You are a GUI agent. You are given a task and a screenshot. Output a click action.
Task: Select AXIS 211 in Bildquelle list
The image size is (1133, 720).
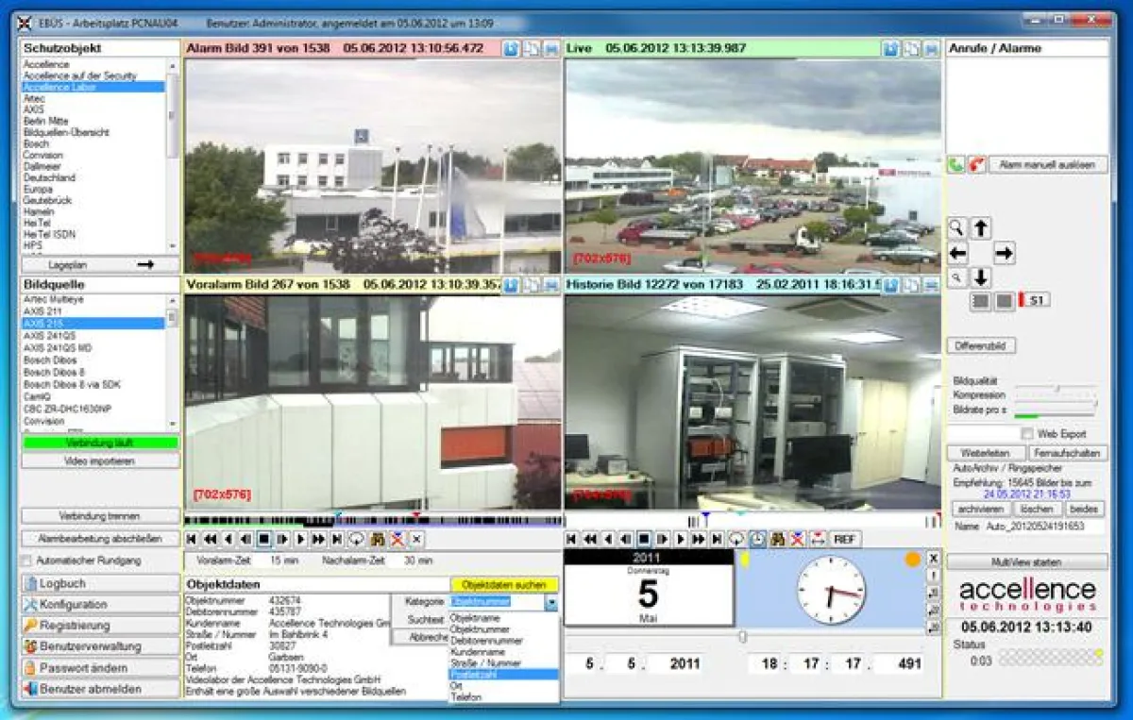click(42, 310)
